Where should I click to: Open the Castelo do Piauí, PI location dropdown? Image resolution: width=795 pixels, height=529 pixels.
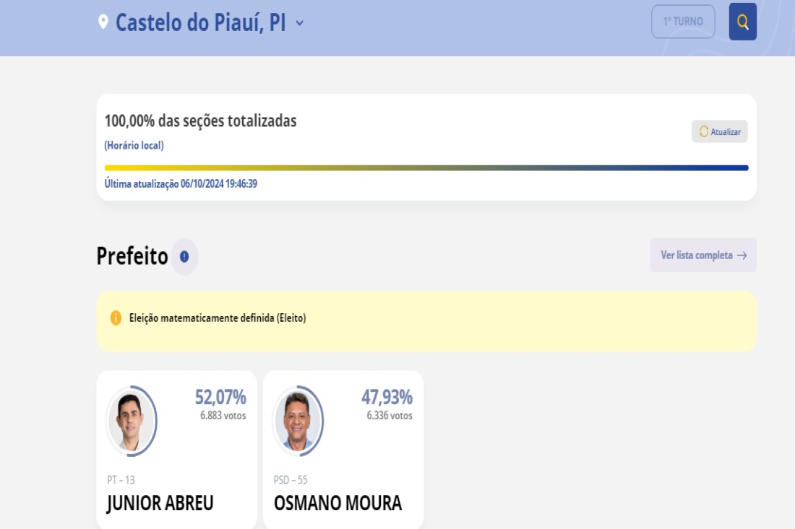tap(202, 23)
